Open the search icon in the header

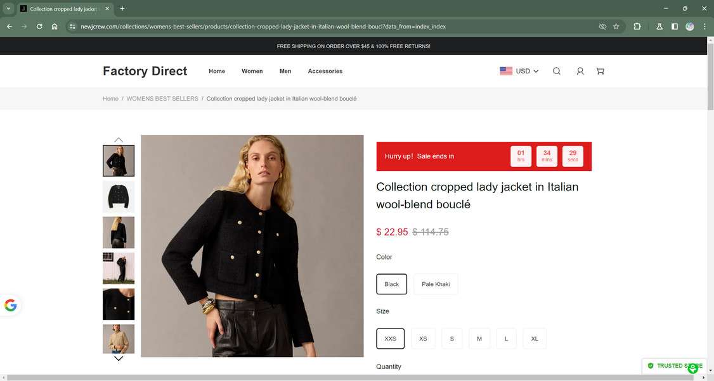[x=556, y=71]
